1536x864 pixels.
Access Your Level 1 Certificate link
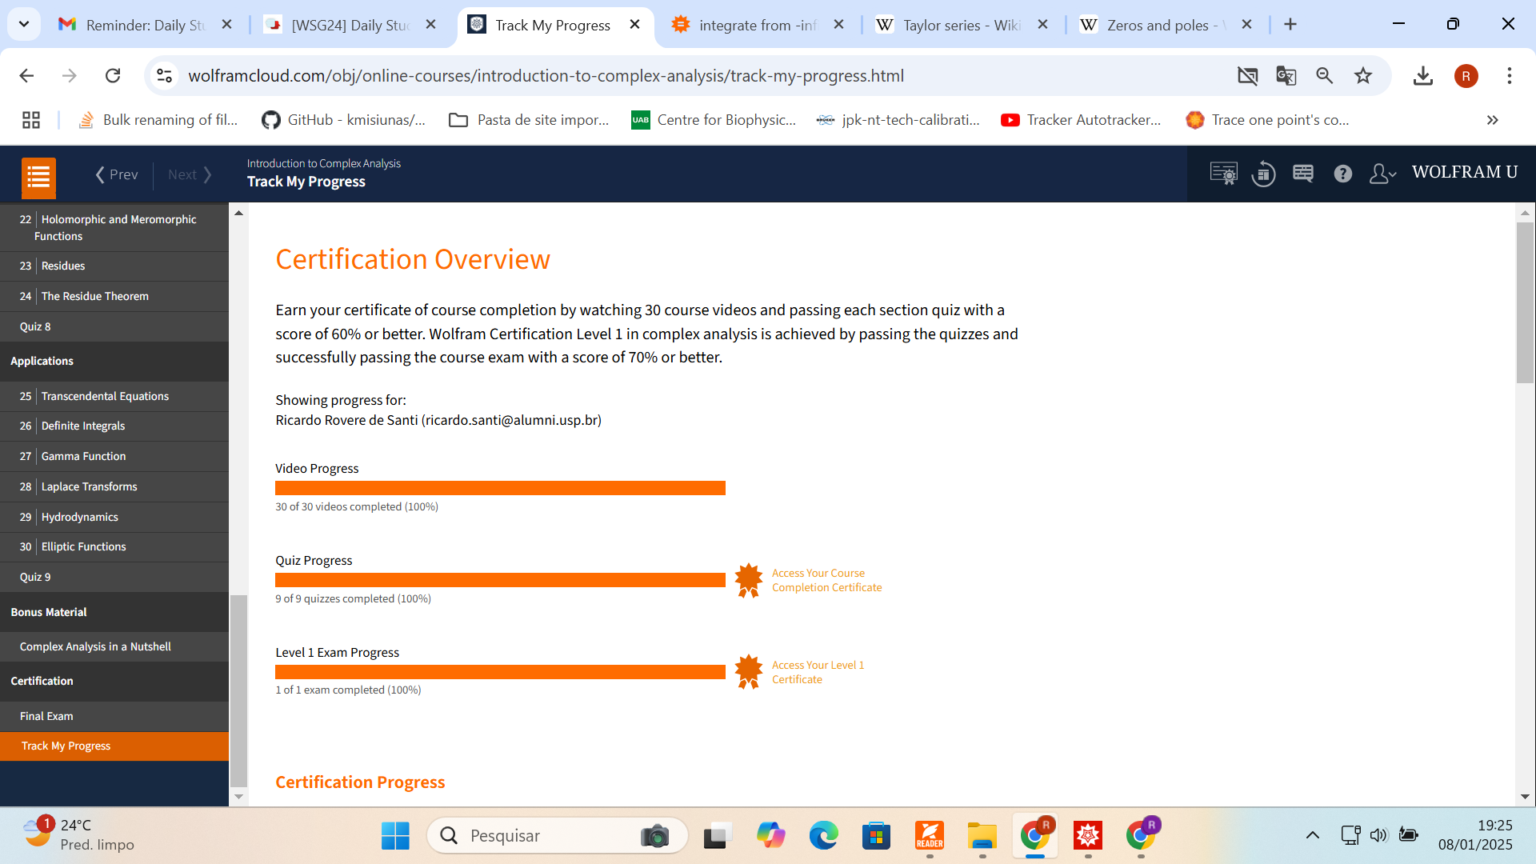[x=818, y=672]
